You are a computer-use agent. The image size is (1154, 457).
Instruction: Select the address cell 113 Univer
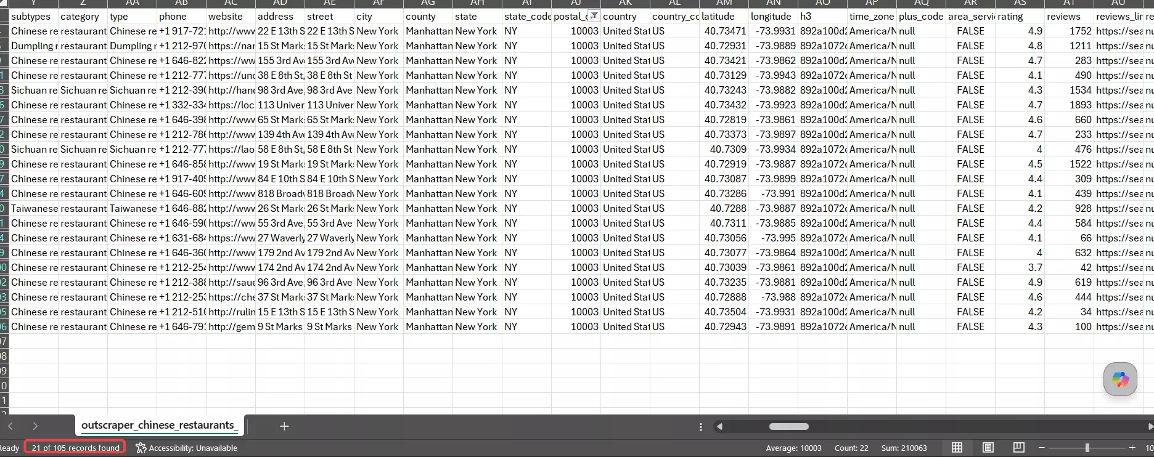coord(280,105)
